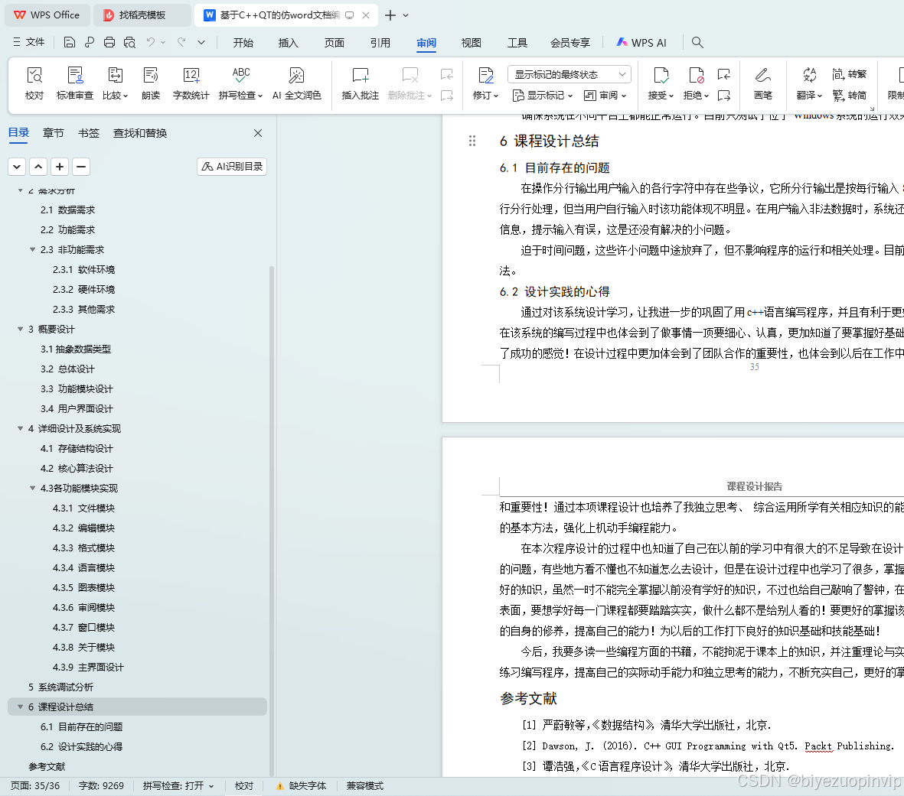Image resolution: width=904 pixels, height=796 pixels.
Task: Click 缺失字体 warning in status bar
Action: click(x=301, y=785)
